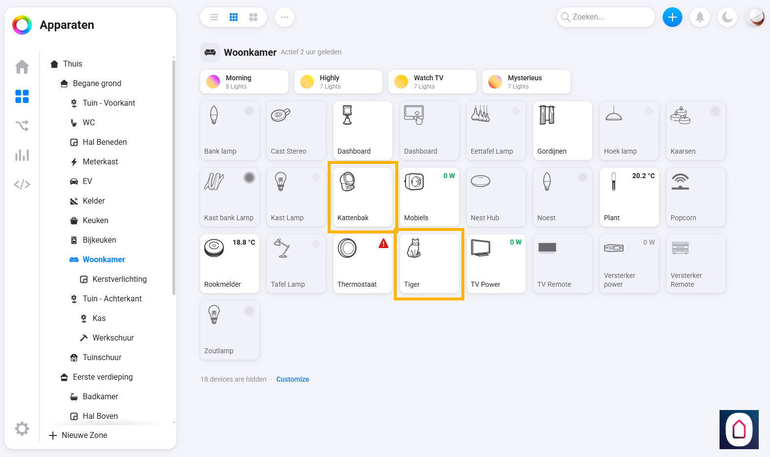Click the Homey badge in the corner
This screenshot has width=770, height=457.
(739, 430)
